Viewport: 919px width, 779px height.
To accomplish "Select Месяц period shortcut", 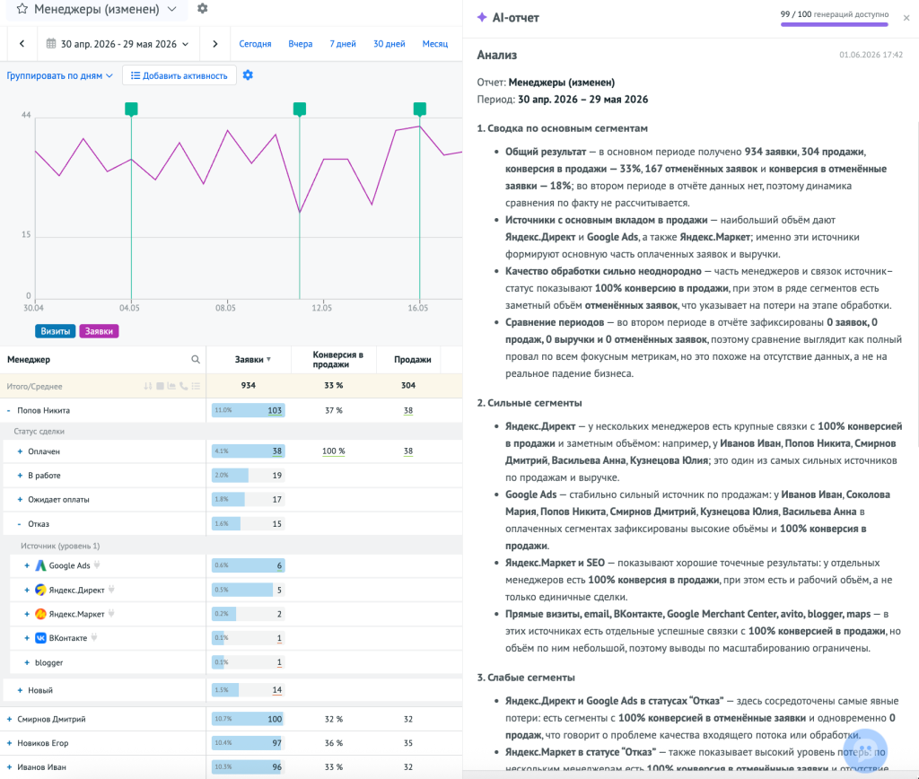I will pyautogui.click(x=435, y=44).
